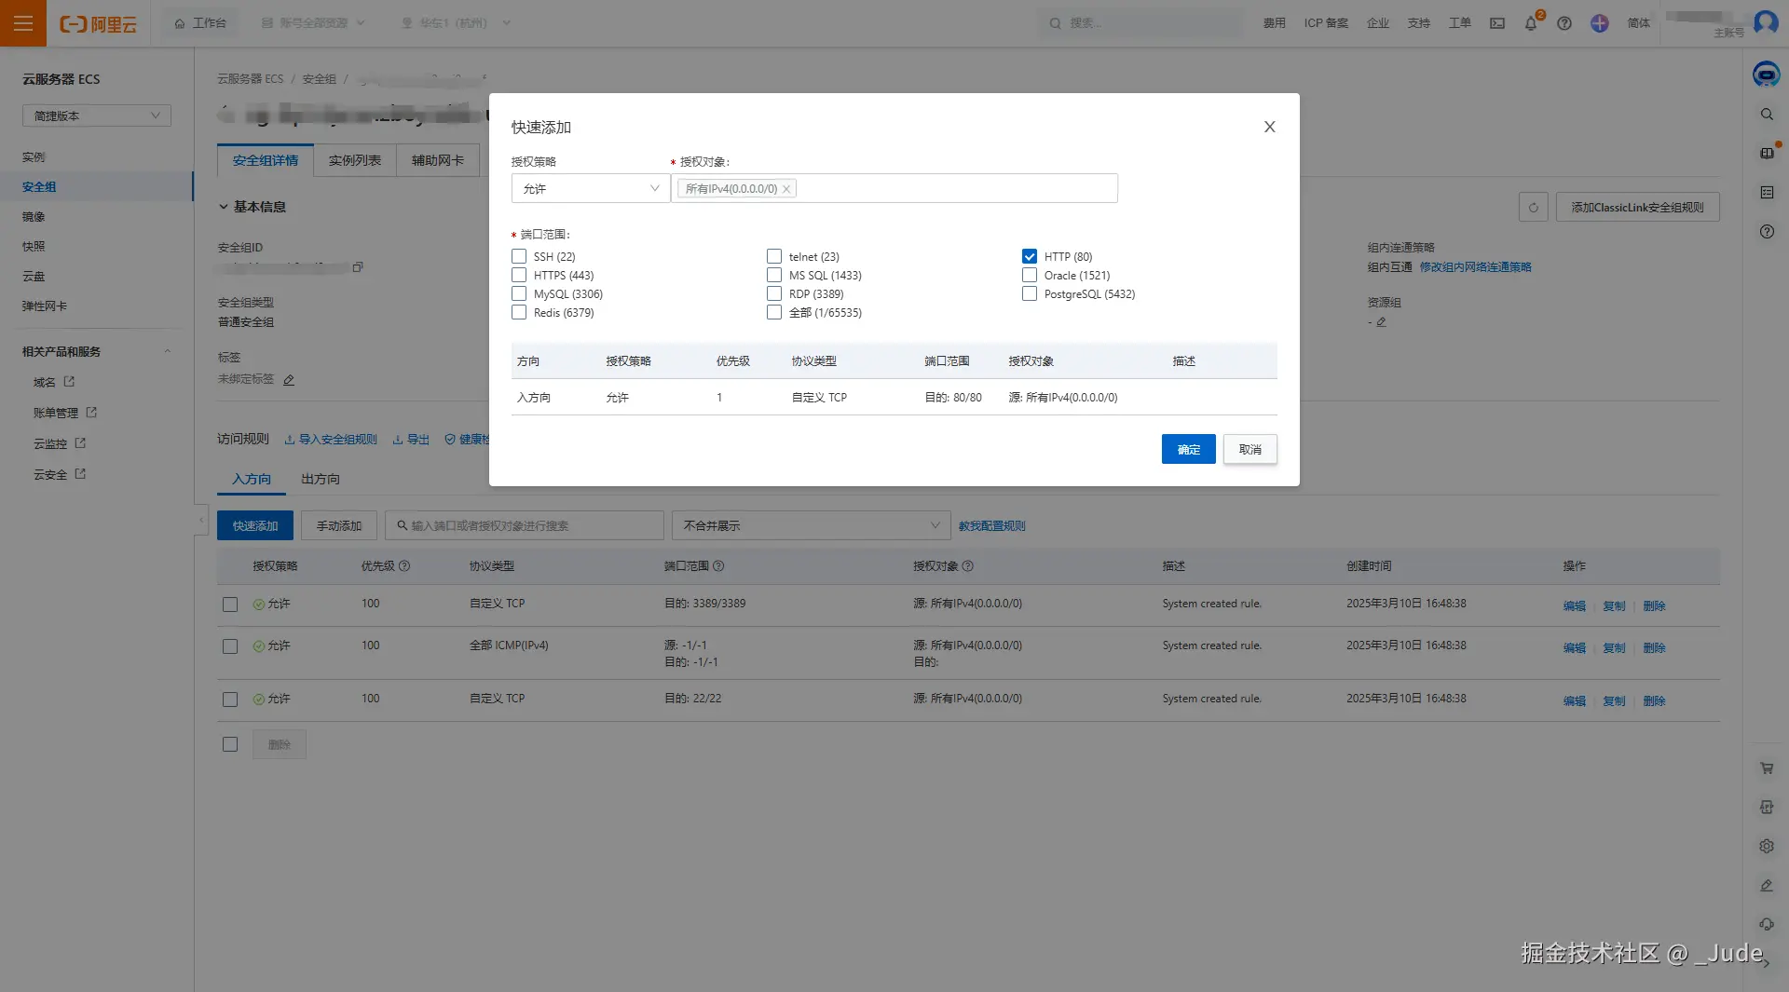Uncheck the HTTP (80) checkbox
Viewport: 1789px width, 992px height.
tap(1030, 256)
